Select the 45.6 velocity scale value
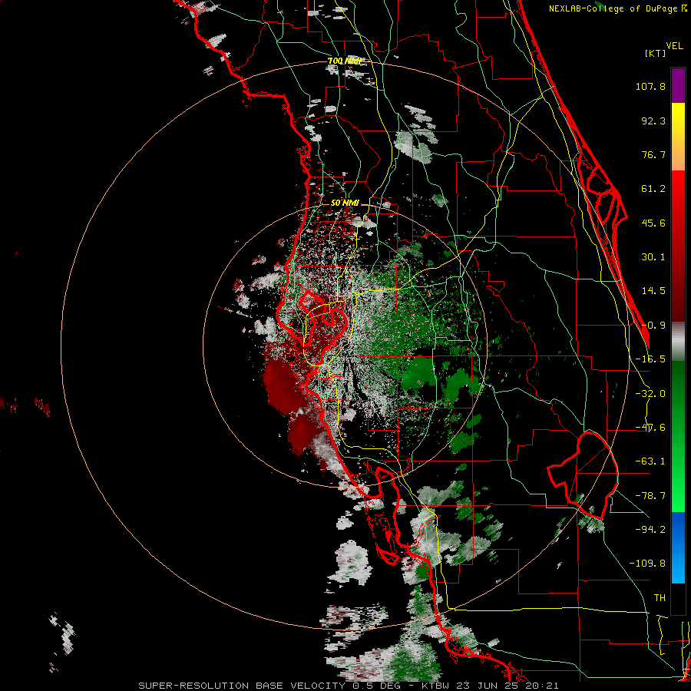691x691 pixels. coord(653,223)
